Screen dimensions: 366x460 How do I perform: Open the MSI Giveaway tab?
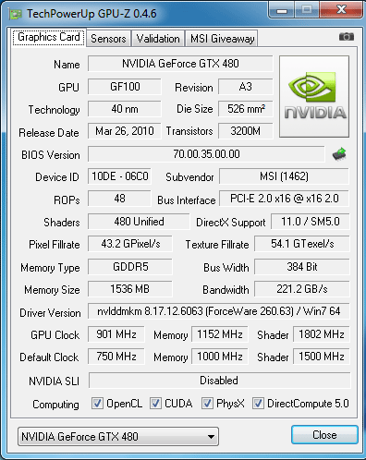222,39
